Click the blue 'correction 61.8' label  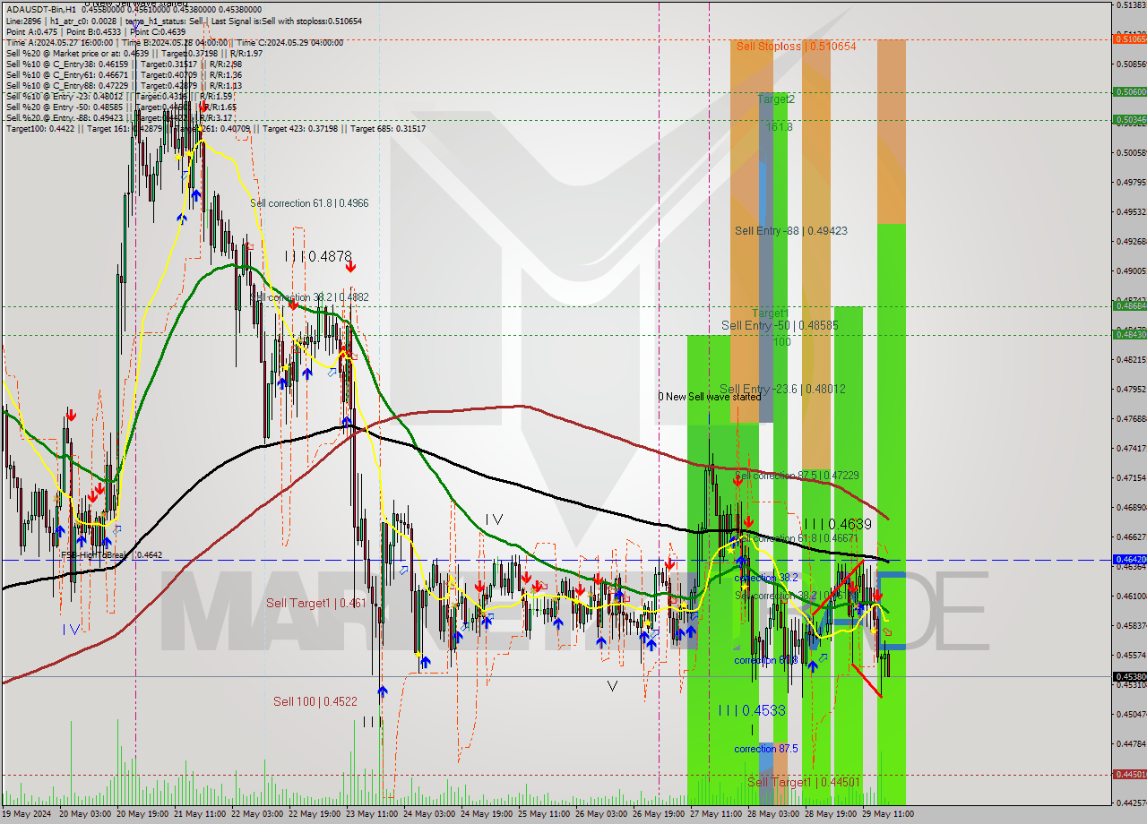coord(766,660)
